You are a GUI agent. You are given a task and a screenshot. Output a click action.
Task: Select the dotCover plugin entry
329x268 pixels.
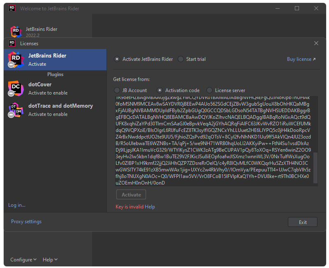(x=55, y=88)
